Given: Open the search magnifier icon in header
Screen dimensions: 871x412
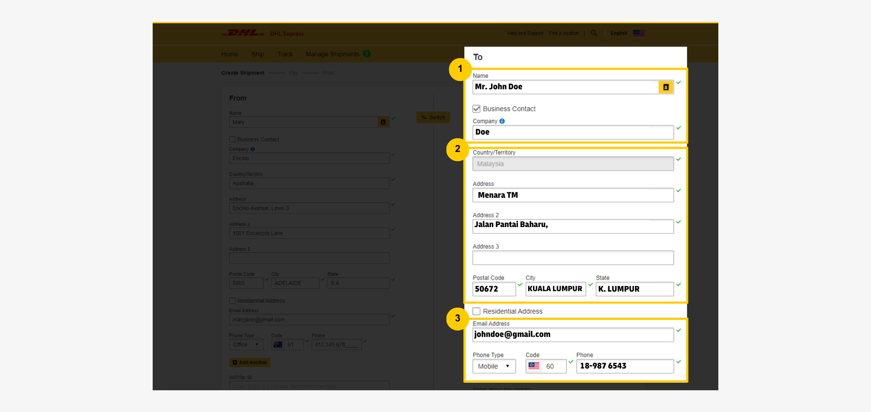Looking at the screenshot, I should pos(594,33).
